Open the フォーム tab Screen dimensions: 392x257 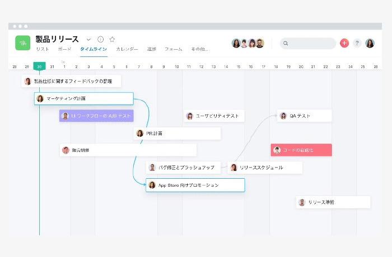click(x=173, y=50)
